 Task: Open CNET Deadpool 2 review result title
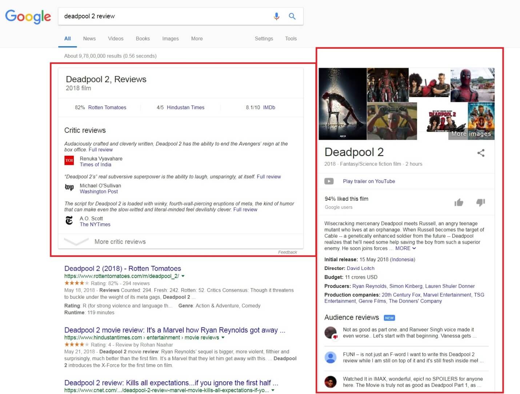(x=171, y=383)
